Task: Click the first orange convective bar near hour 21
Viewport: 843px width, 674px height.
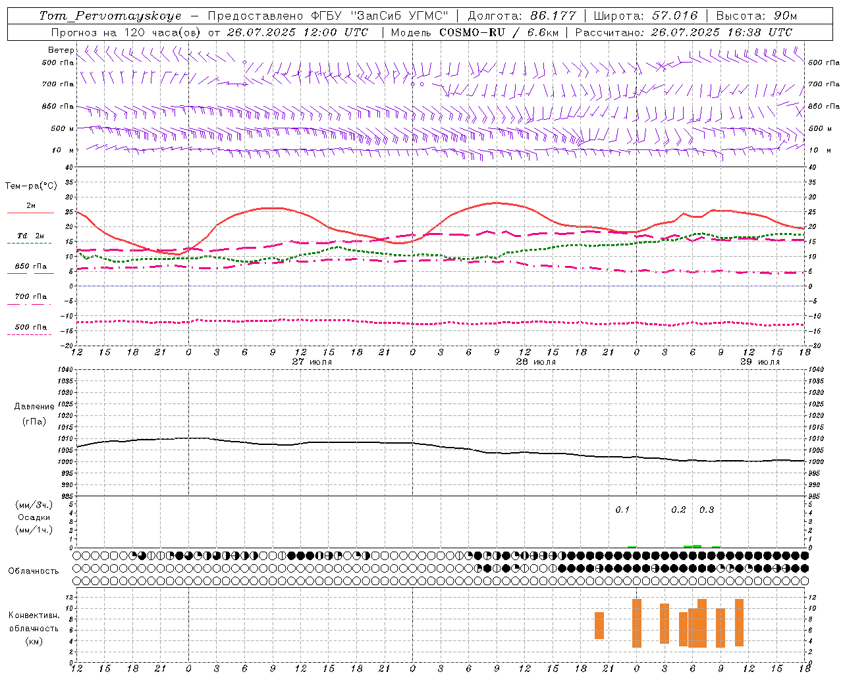Action: pyautogui.click(x=599, y=625)
